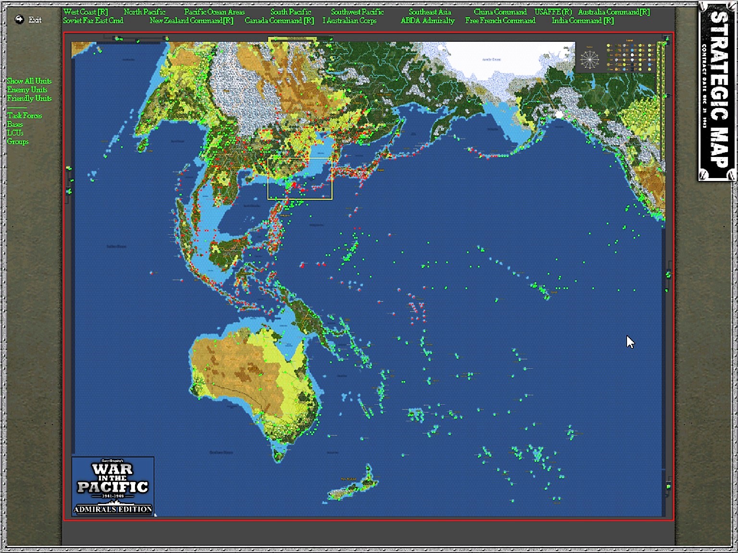Toggle the Task Forces filter
The height and width of the screenshot is (553, 738).
[25, 116]
